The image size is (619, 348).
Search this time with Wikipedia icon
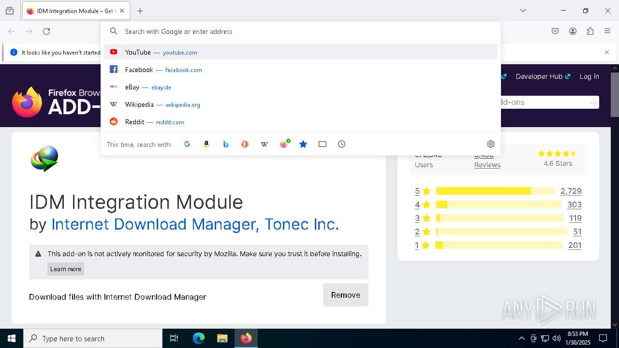(x=265, y=144)
